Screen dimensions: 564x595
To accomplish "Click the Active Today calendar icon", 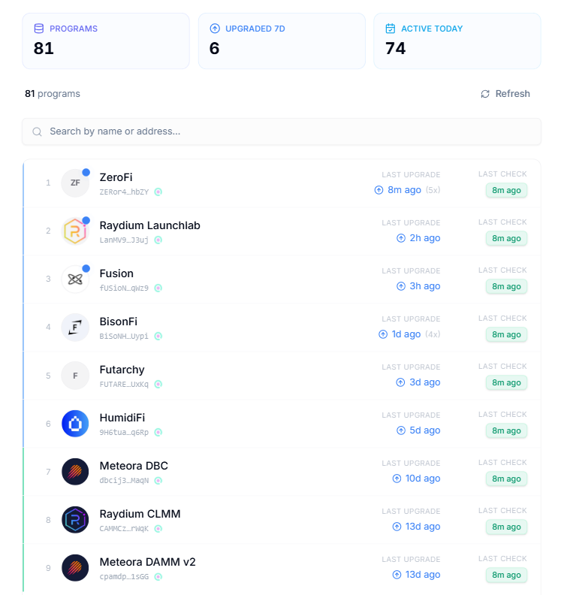I will pyautogui.click(x=391, y=29).
